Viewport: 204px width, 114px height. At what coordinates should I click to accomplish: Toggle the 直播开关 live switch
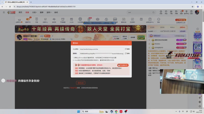point(28,19)
